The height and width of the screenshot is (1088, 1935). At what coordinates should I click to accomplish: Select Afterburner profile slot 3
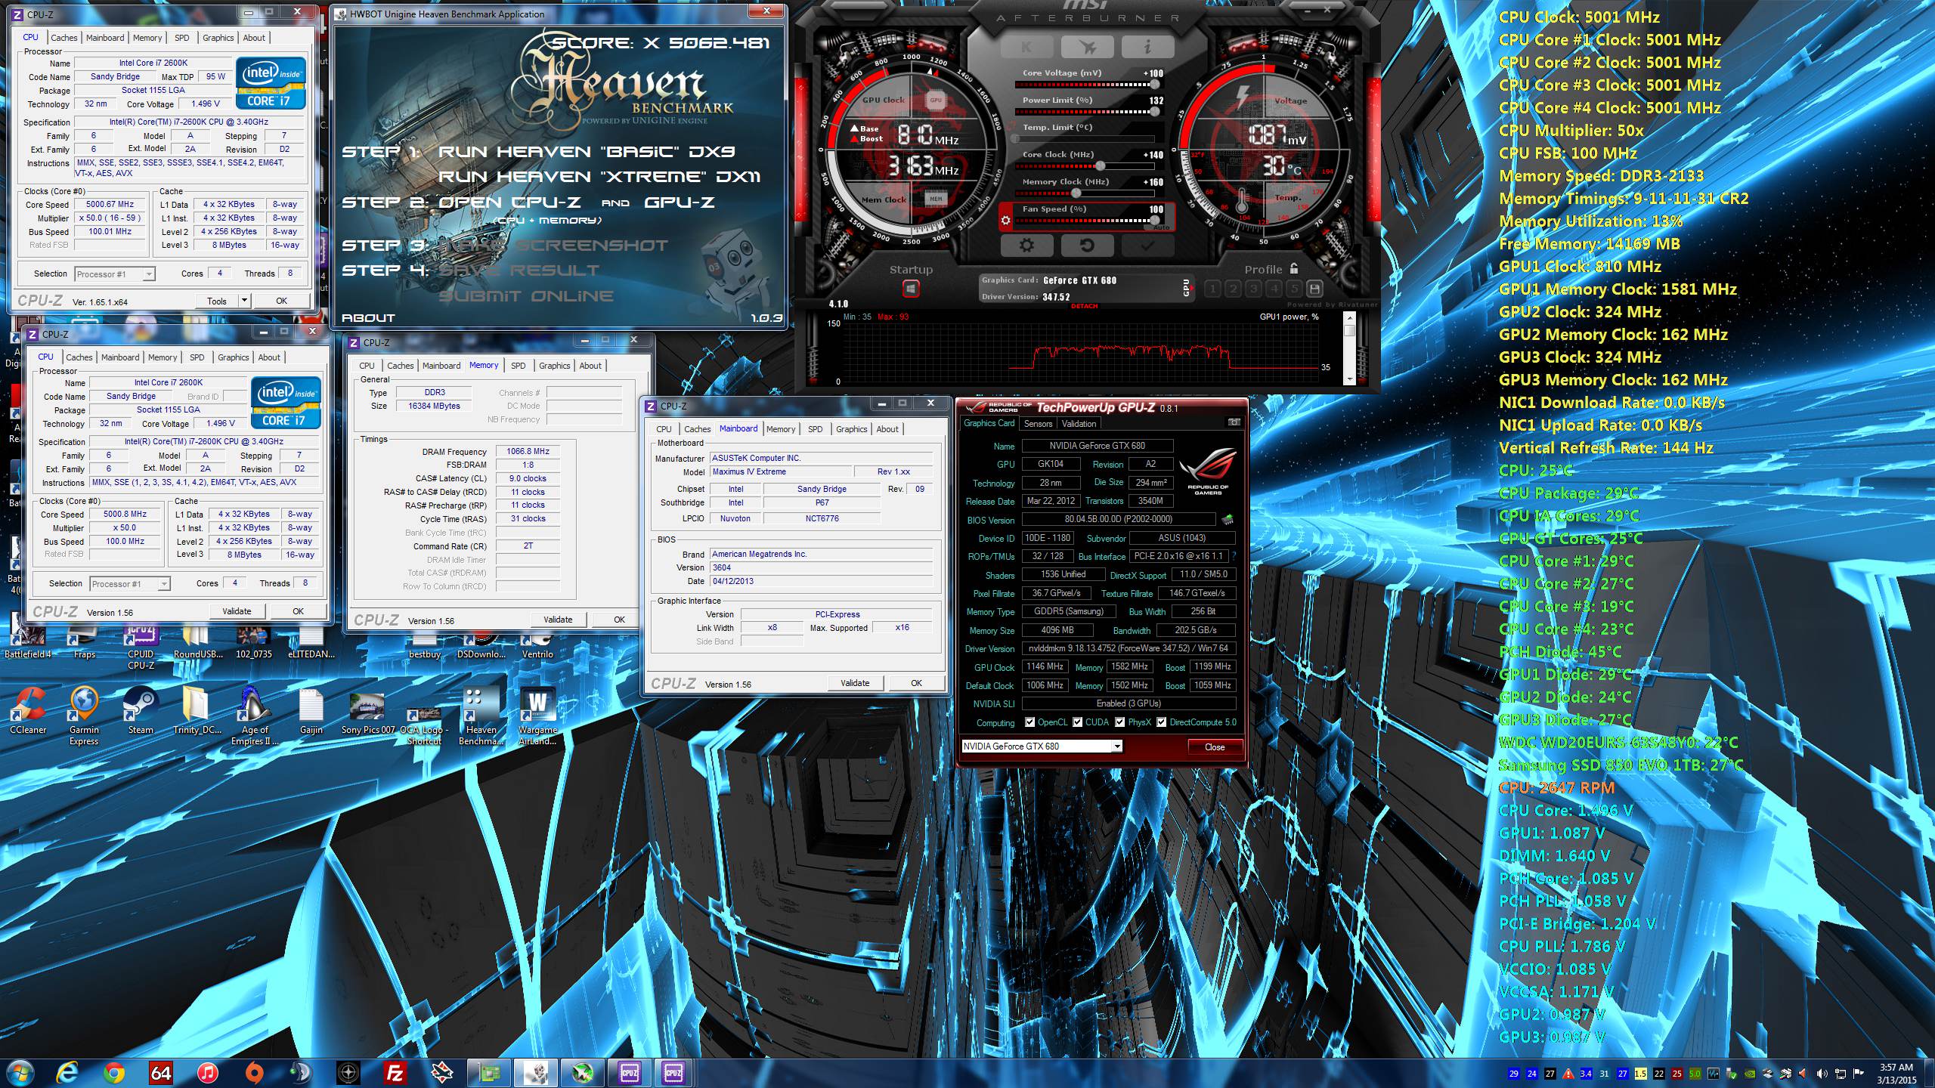[1253, 289]
